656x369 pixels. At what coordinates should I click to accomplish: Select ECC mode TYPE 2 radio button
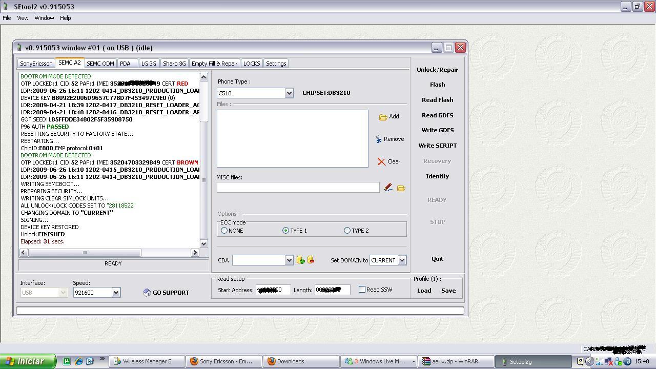(x=347, y=231)
